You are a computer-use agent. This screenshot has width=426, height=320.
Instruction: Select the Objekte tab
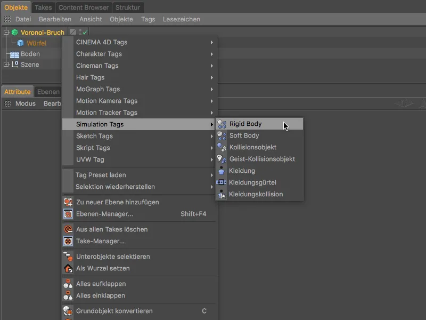click(x=16, y=7)
